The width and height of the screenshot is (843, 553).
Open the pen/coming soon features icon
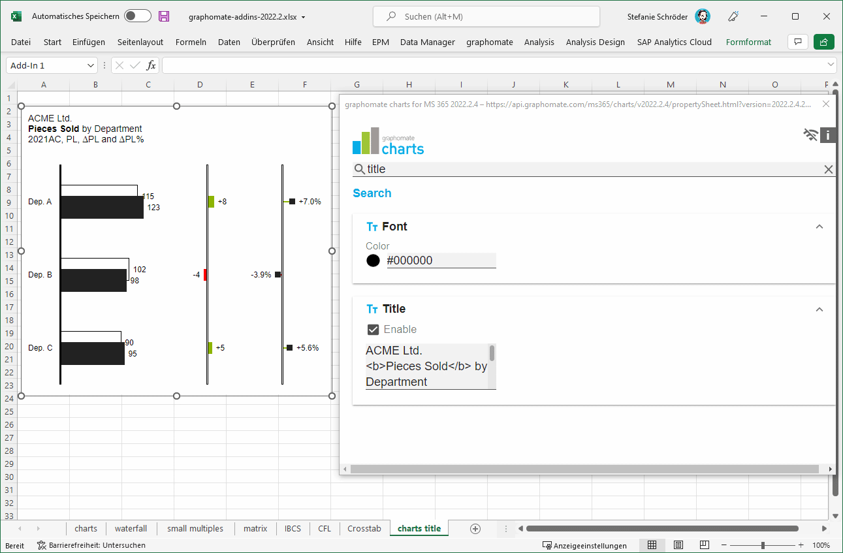click(x=733, y=16)
